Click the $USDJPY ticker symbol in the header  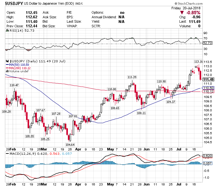pyautogui.click(x=14, y=3)
